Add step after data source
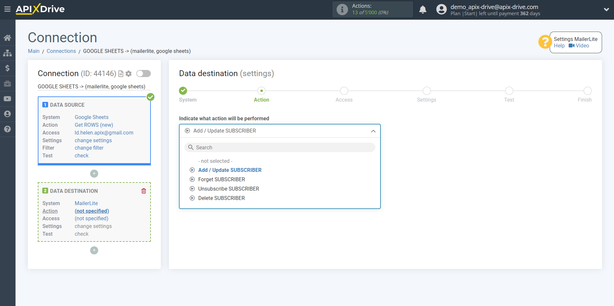 coord(94,173)
